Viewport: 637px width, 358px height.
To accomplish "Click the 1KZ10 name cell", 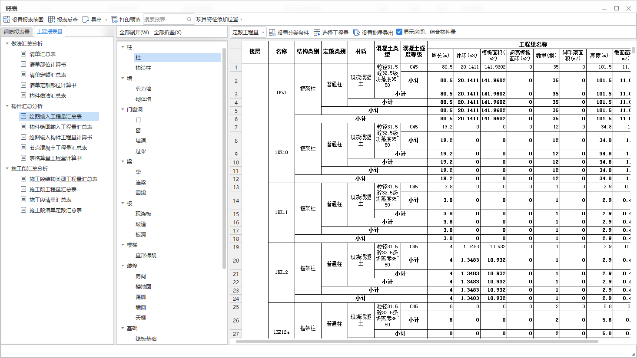I will (282, 153).
